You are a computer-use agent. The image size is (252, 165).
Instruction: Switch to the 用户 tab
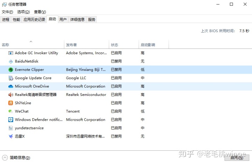click(63, 20)
